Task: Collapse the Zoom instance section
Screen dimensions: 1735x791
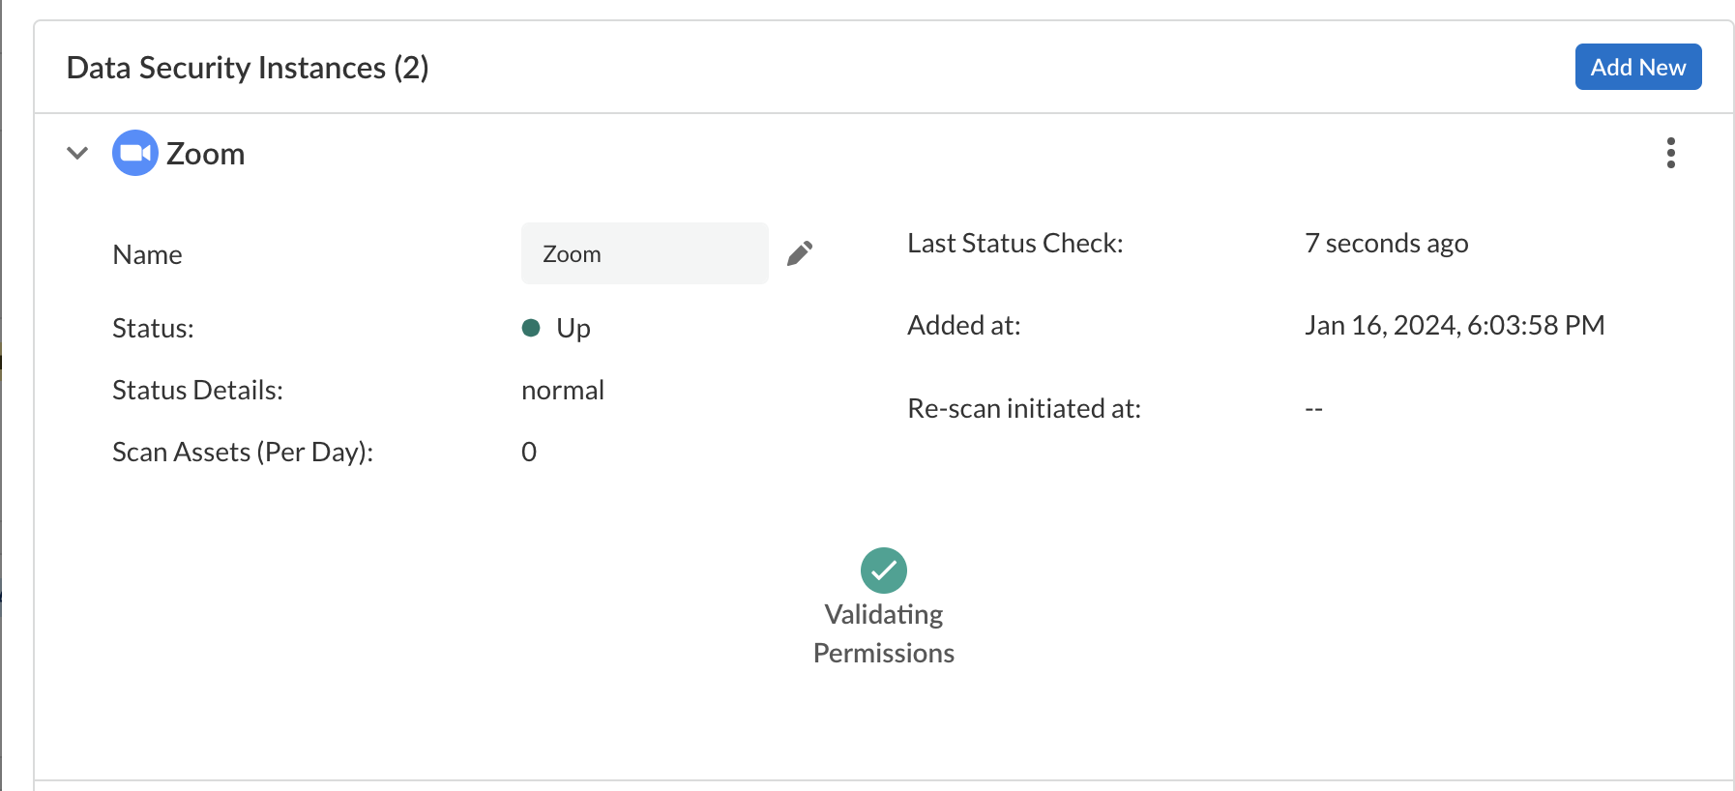Action: (x=77, y=153)
